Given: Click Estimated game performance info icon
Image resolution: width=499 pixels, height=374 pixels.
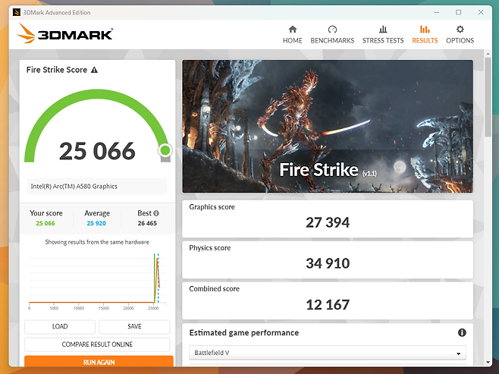Looking at the screenshot, I should pos(462,333).
